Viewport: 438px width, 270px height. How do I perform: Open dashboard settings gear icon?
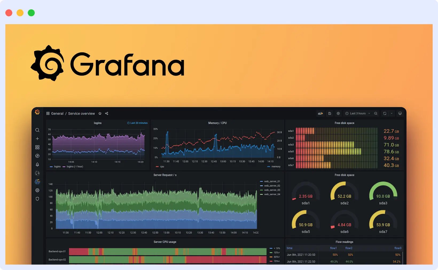pyautogui.click(x=338, y=113)
